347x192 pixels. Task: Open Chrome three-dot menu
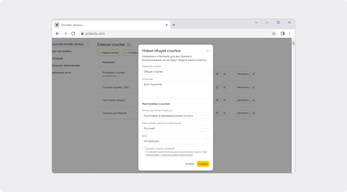[x=289, y=34]
